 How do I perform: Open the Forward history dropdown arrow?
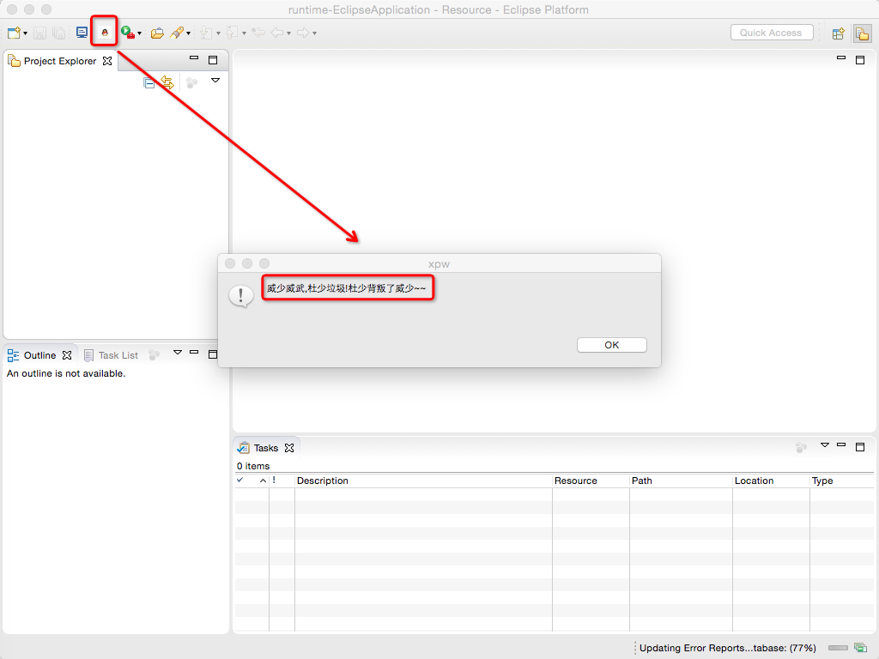[x=314, y=33]
